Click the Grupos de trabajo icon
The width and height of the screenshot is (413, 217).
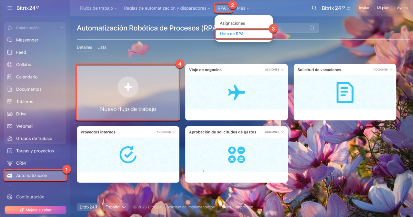10,139
